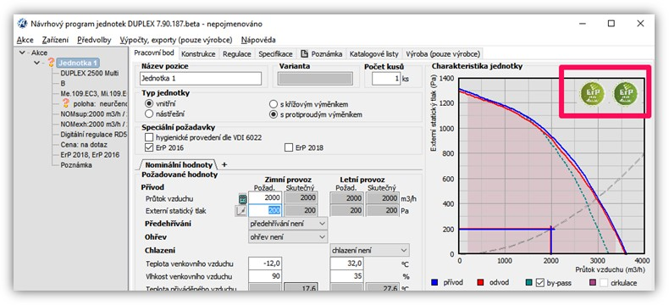The image size is (669, 305).
Task: Switch to Katalogové listy tab
Action: (373, 54)
